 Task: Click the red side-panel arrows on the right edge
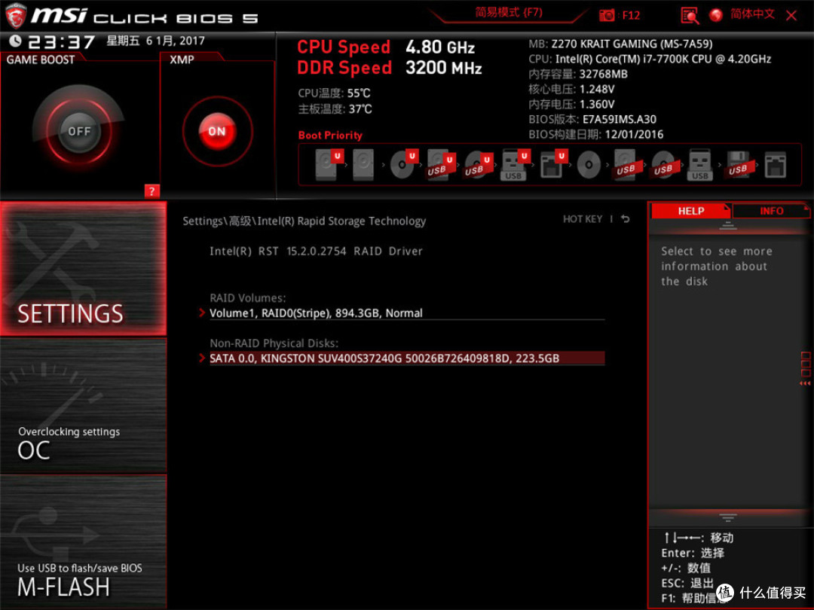(x=805, y=383)
